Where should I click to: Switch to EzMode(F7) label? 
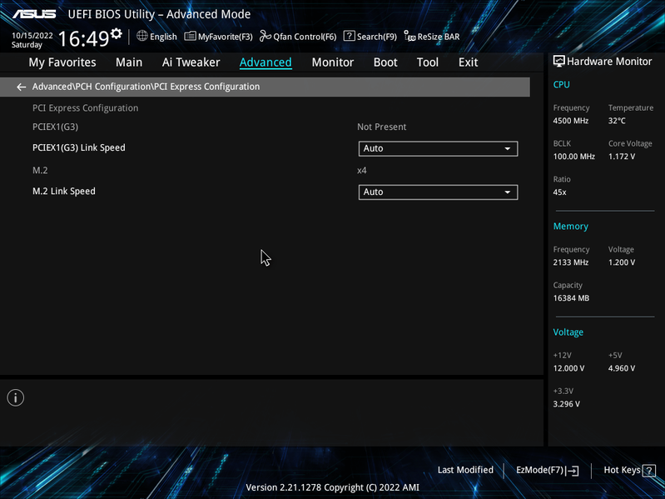tap(539, 470)
